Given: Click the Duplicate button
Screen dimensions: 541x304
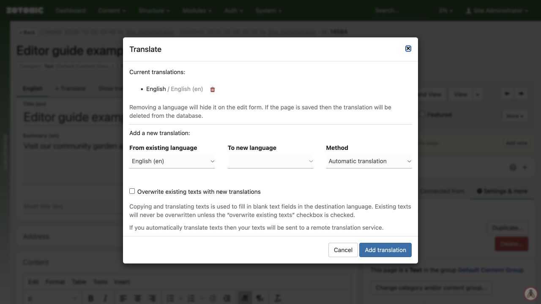Looking at the screenshot, I should [x=508, y=228].
